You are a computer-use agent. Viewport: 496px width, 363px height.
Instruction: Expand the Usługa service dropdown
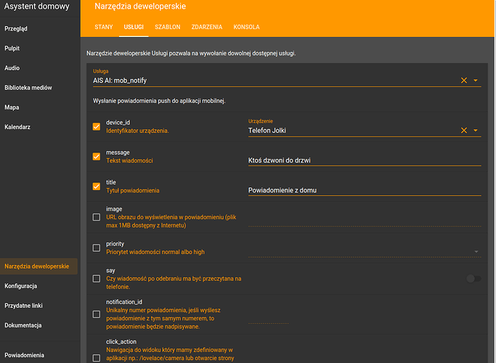[x=476, y=81]
